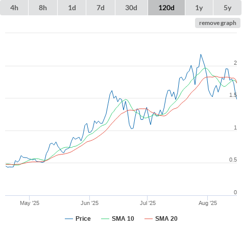This screenshot has width=242, height=232.
Task: Click the remove graph button
Action: [x=217, y=23]
